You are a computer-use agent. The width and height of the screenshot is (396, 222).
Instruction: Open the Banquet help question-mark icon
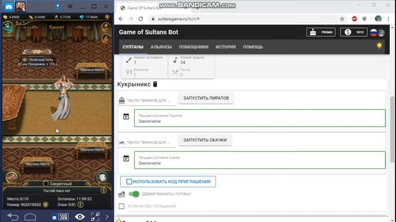[106, 27]
